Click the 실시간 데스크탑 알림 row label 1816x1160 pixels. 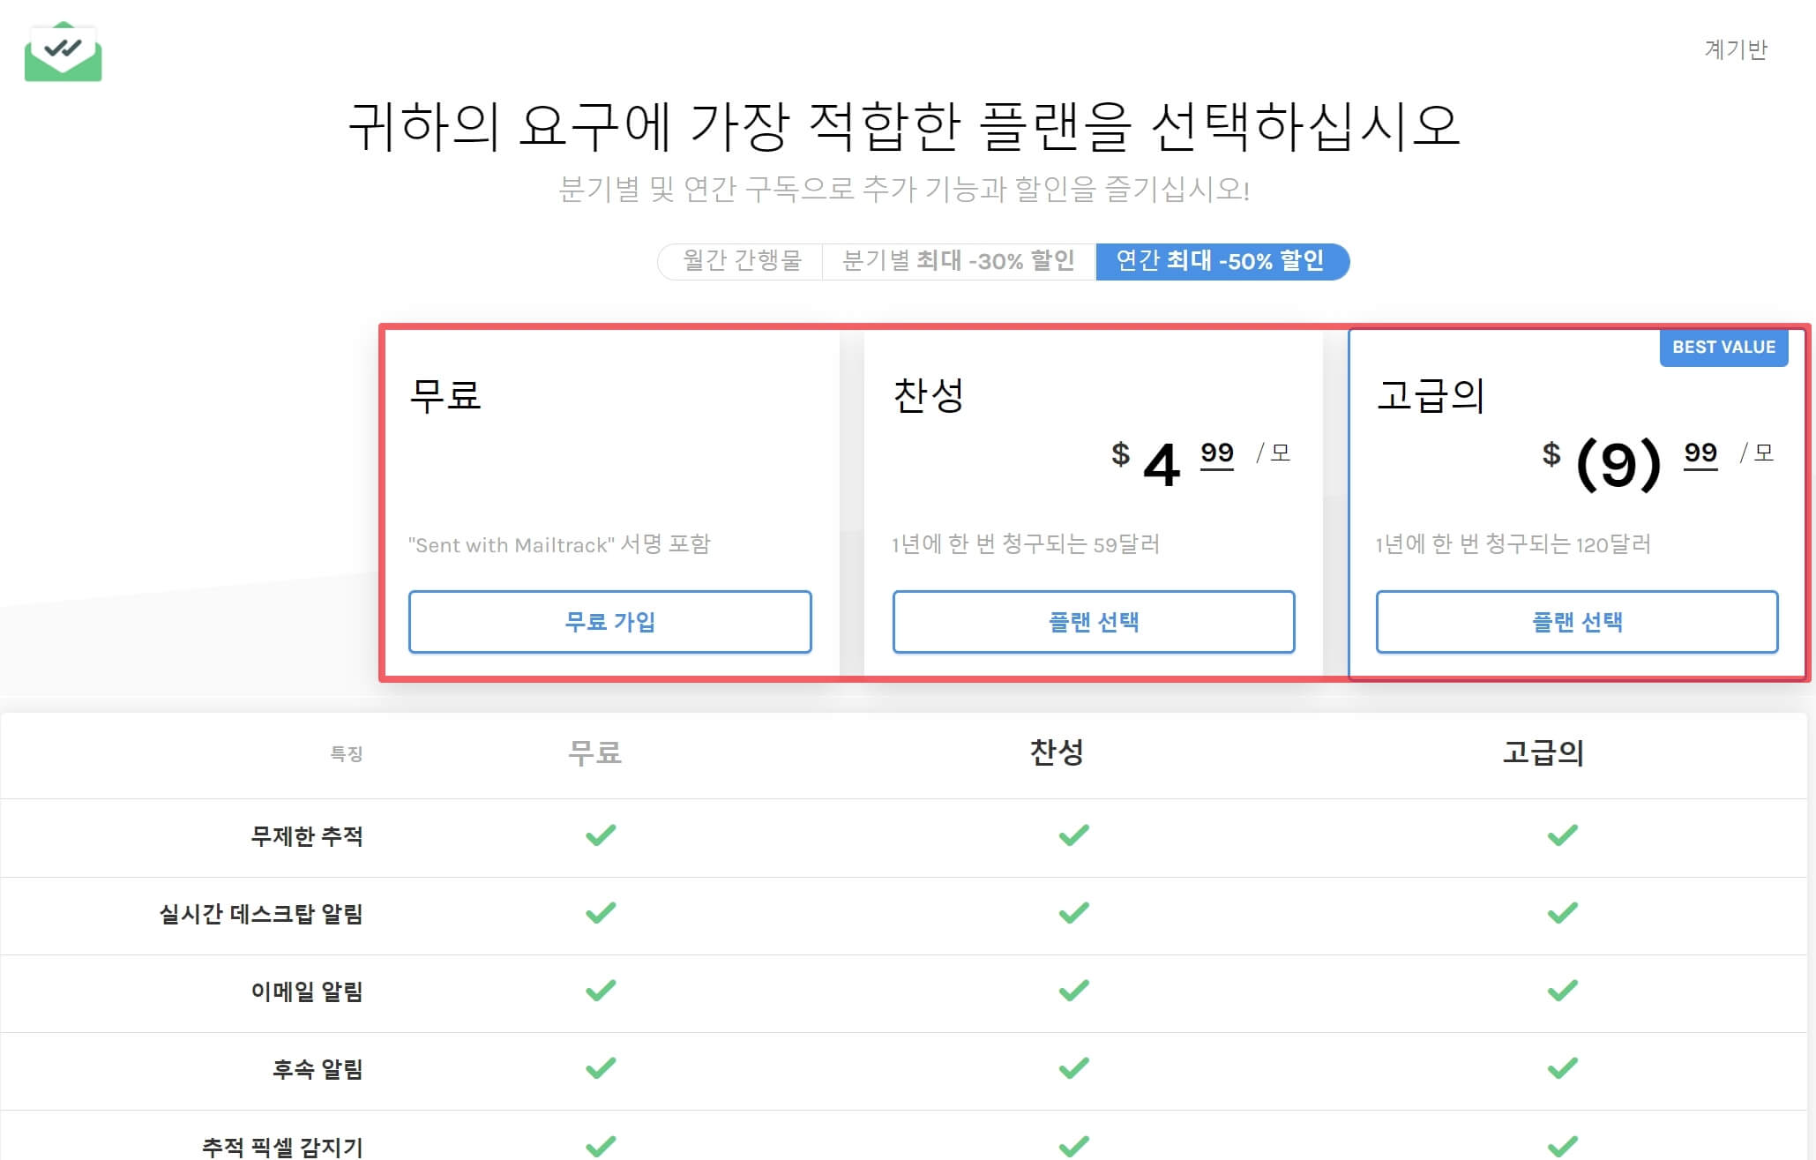[261, 914]
